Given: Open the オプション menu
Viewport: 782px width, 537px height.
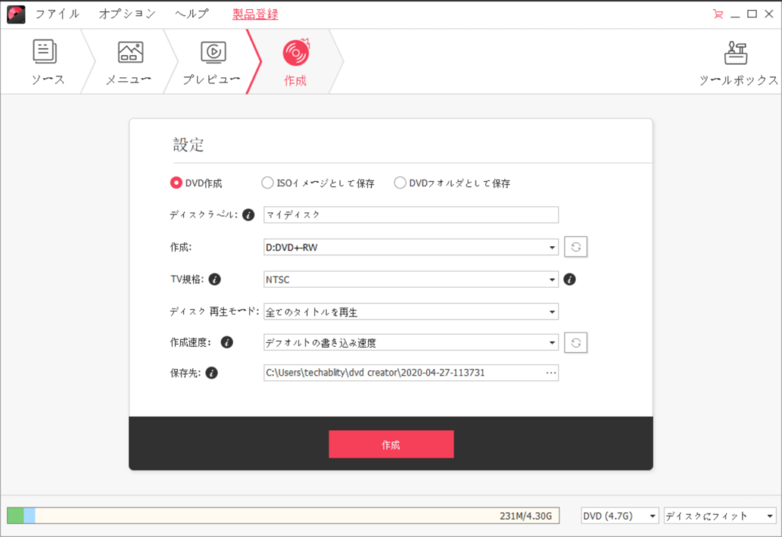Looking at the screenshot, I should pyautogui.click(x=125, y=13).
